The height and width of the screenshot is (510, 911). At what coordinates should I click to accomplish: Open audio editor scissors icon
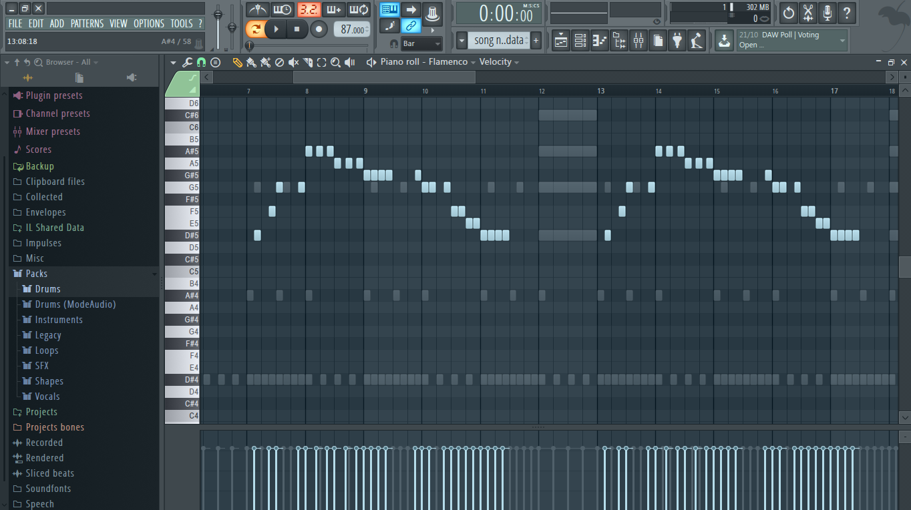(x=808, y=12)
